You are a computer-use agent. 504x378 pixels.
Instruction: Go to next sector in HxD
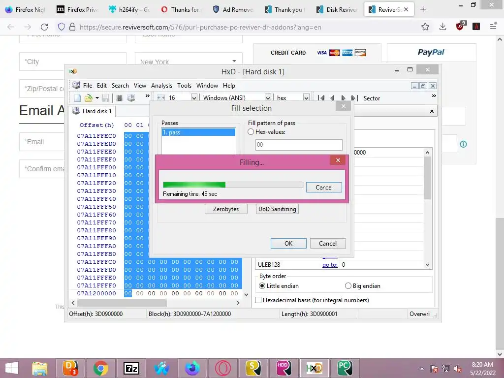(x=343, y=98)
